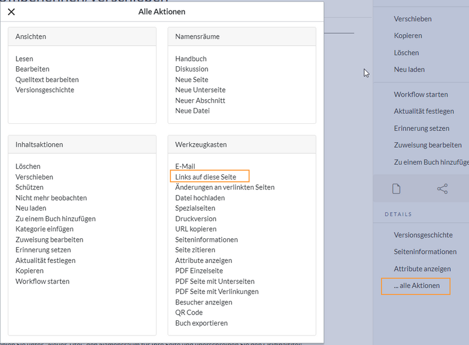Go to Handbuch namespace
Screen dimensions: 469x345
191,59
